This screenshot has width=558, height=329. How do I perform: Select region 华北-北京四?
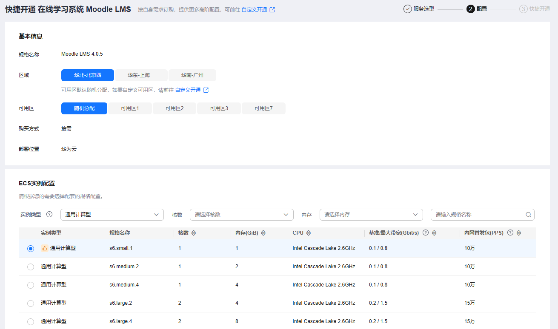tap(88, 75)
